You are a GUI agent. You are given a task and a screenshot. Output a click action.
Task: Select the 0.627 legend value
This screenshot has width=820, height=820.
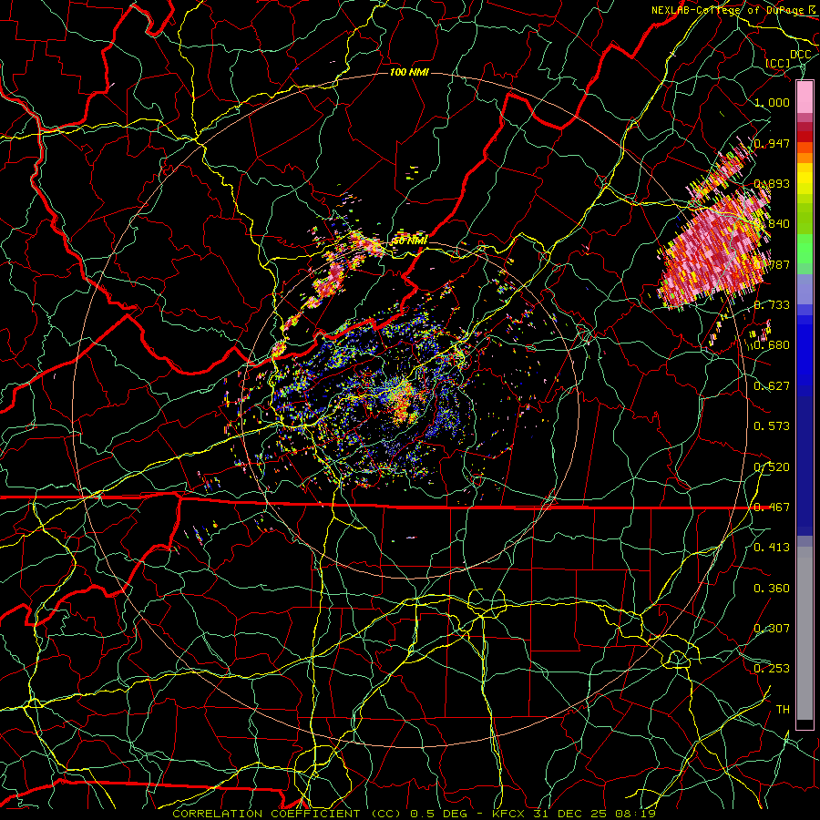(x=772, y=386)
